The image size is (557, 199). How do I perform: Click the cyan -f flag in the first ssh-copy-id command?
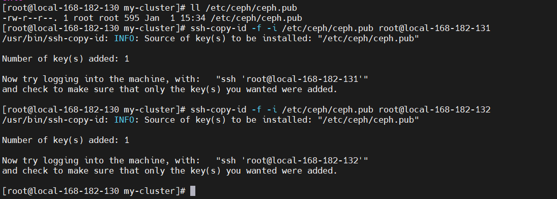pos(256,28)
